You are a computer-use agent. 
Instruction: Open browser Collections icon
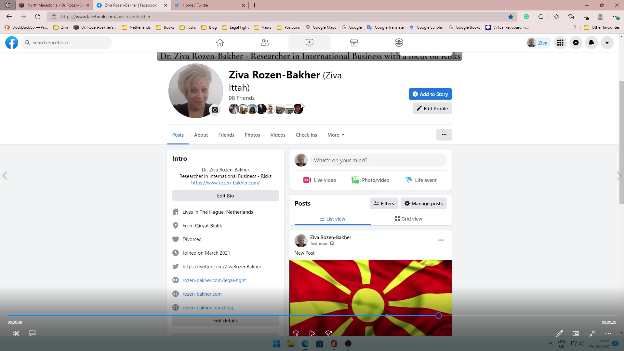571,17
